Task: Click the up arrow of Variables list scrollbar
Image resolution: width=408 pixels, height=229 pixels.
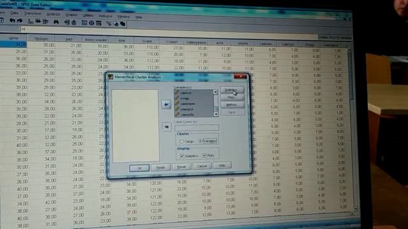Action: (215, 92)
